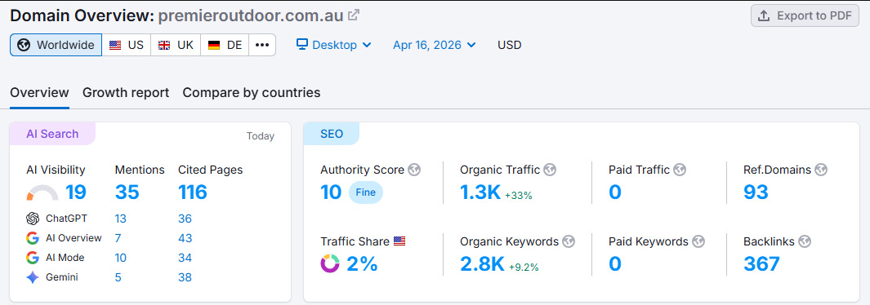Viewport: 870px width, 305px height.
Task: Click globe icon next to Backlinks
Action: [805, 241]
